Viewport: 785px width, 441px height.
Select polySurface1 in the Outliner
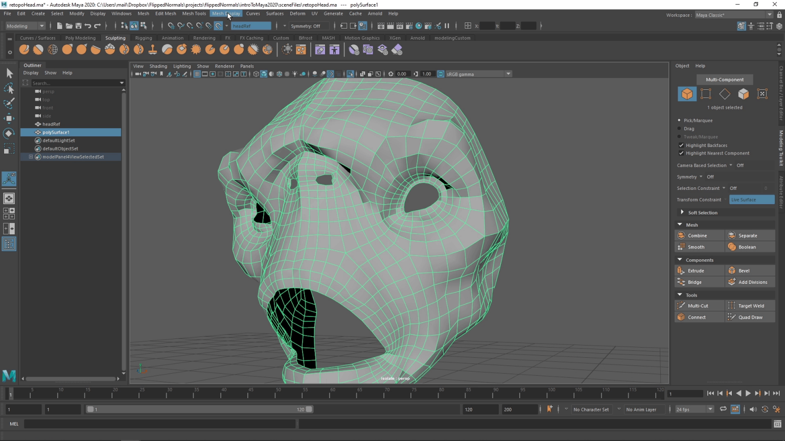point(56,132)
